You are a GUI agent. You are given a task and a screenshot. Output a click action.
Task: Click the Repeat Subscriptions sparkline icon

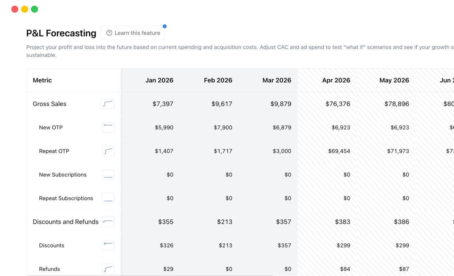(x=108, y=198)
